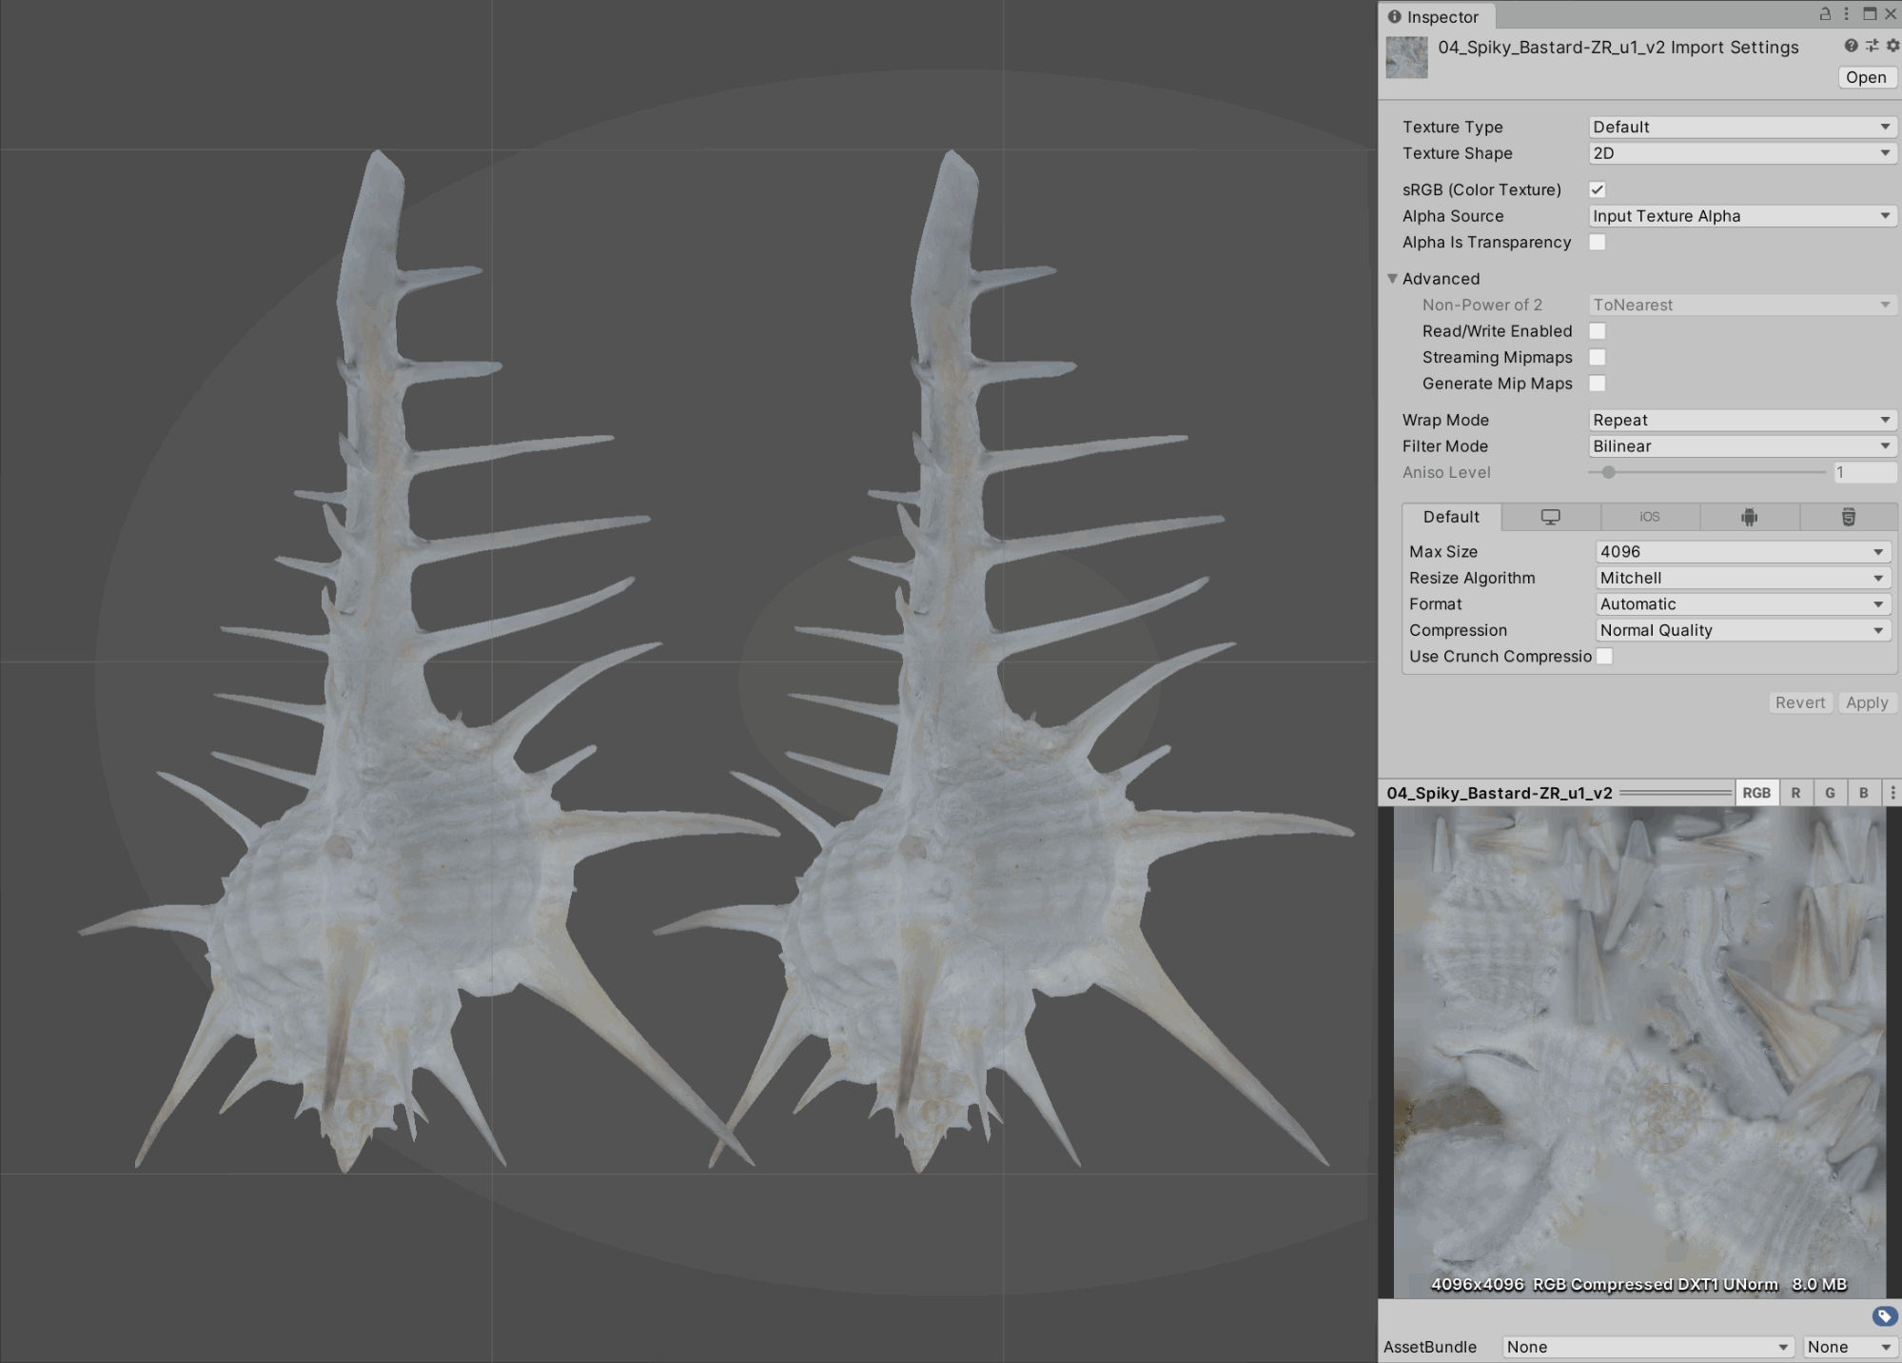Open the preview panel kebab menu
The height and width of the screenshot is (1363, 1902).
pyautogui.click(x=1892, y=793)
